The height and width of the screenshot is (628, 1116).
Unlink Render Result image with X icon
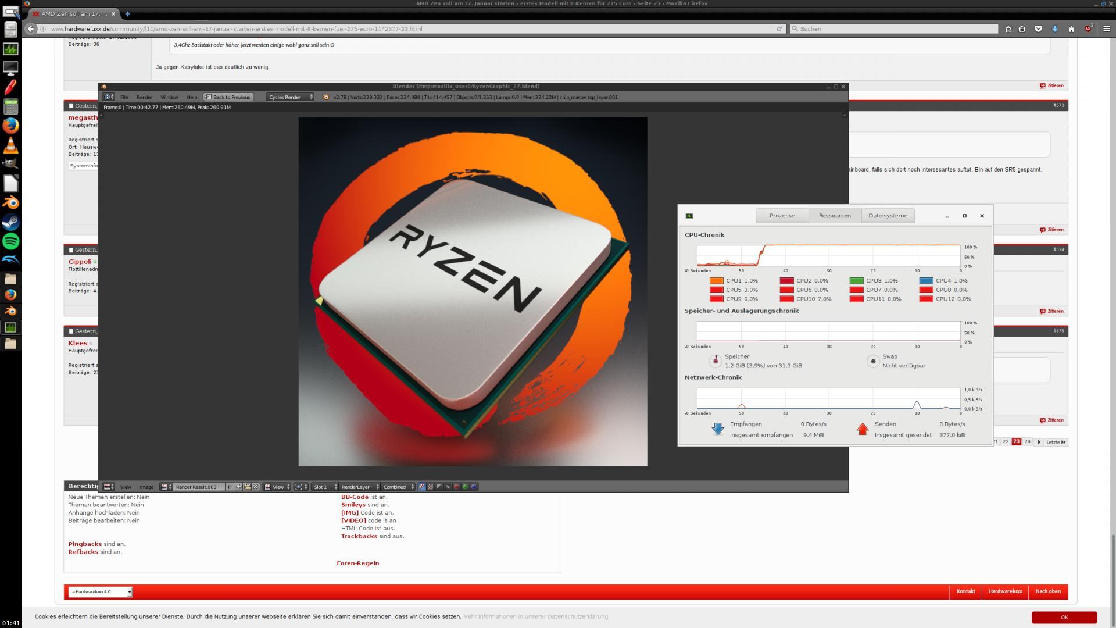(x=256, y=487)
